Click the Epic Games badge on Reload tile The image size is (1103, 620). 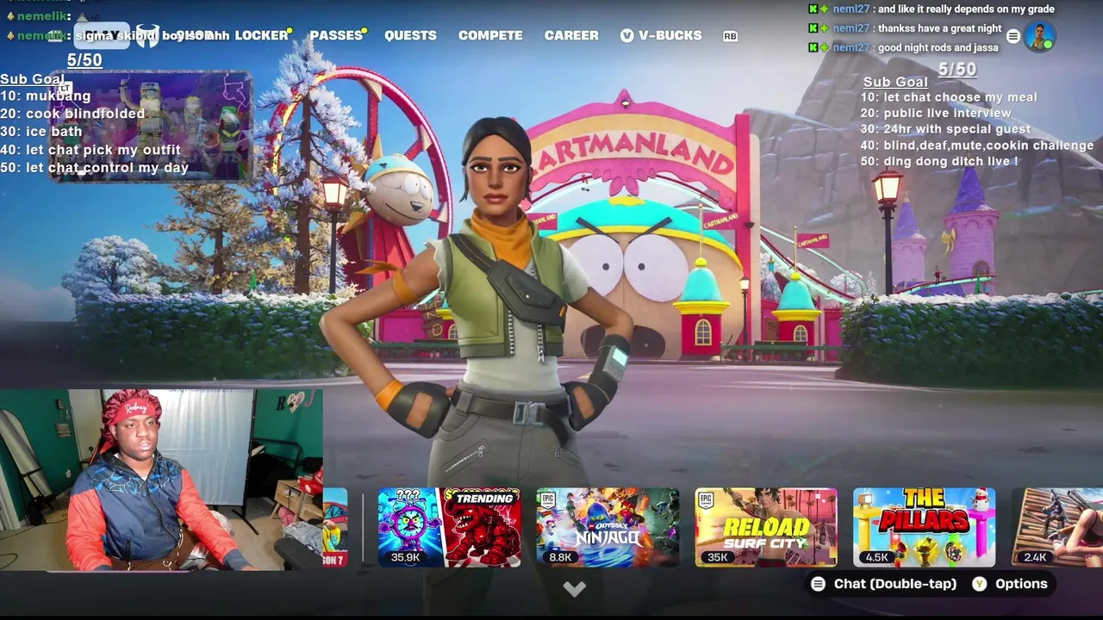click(x=707, y=499)
